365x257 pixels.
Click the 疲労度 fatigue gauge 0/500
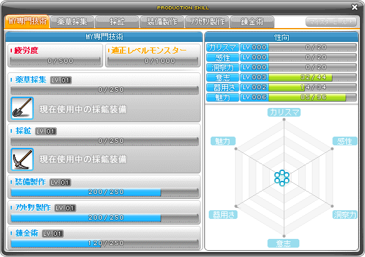point(56,61)
